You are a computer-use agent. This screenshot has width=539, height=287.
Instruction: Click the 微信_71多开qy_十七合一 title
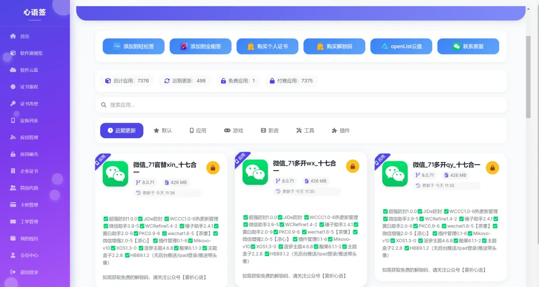pyautogui.click(x=447, y=165)
